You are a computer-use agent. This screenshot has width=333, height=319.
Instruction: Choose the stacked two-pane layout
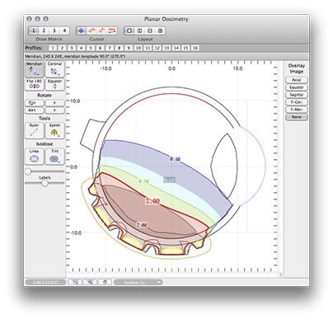pos(150,30)
